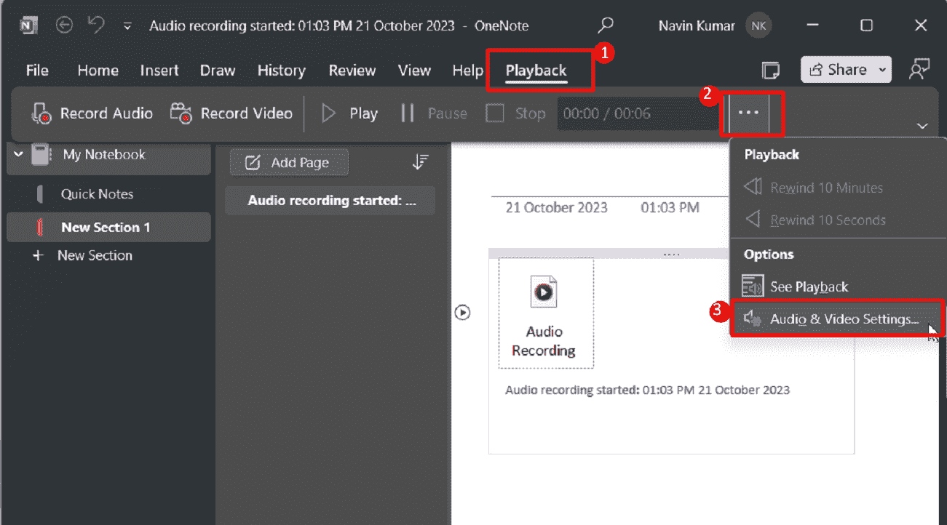
Task: Open the Help tab
Action: [467, 71]
